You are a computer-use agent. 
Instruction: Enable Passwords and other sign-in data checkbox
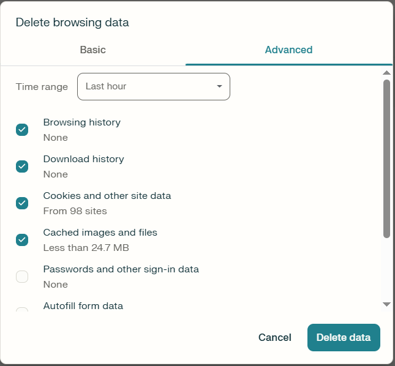22,277
